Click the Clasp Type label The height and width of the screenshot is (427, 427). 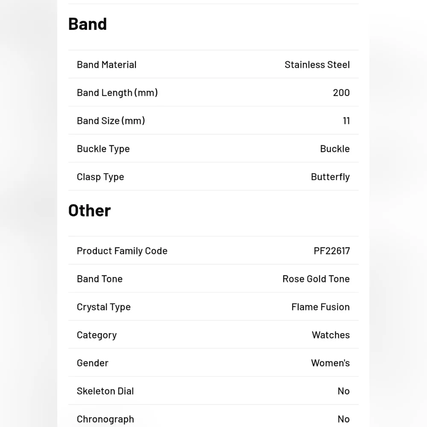tap(100, 177)
